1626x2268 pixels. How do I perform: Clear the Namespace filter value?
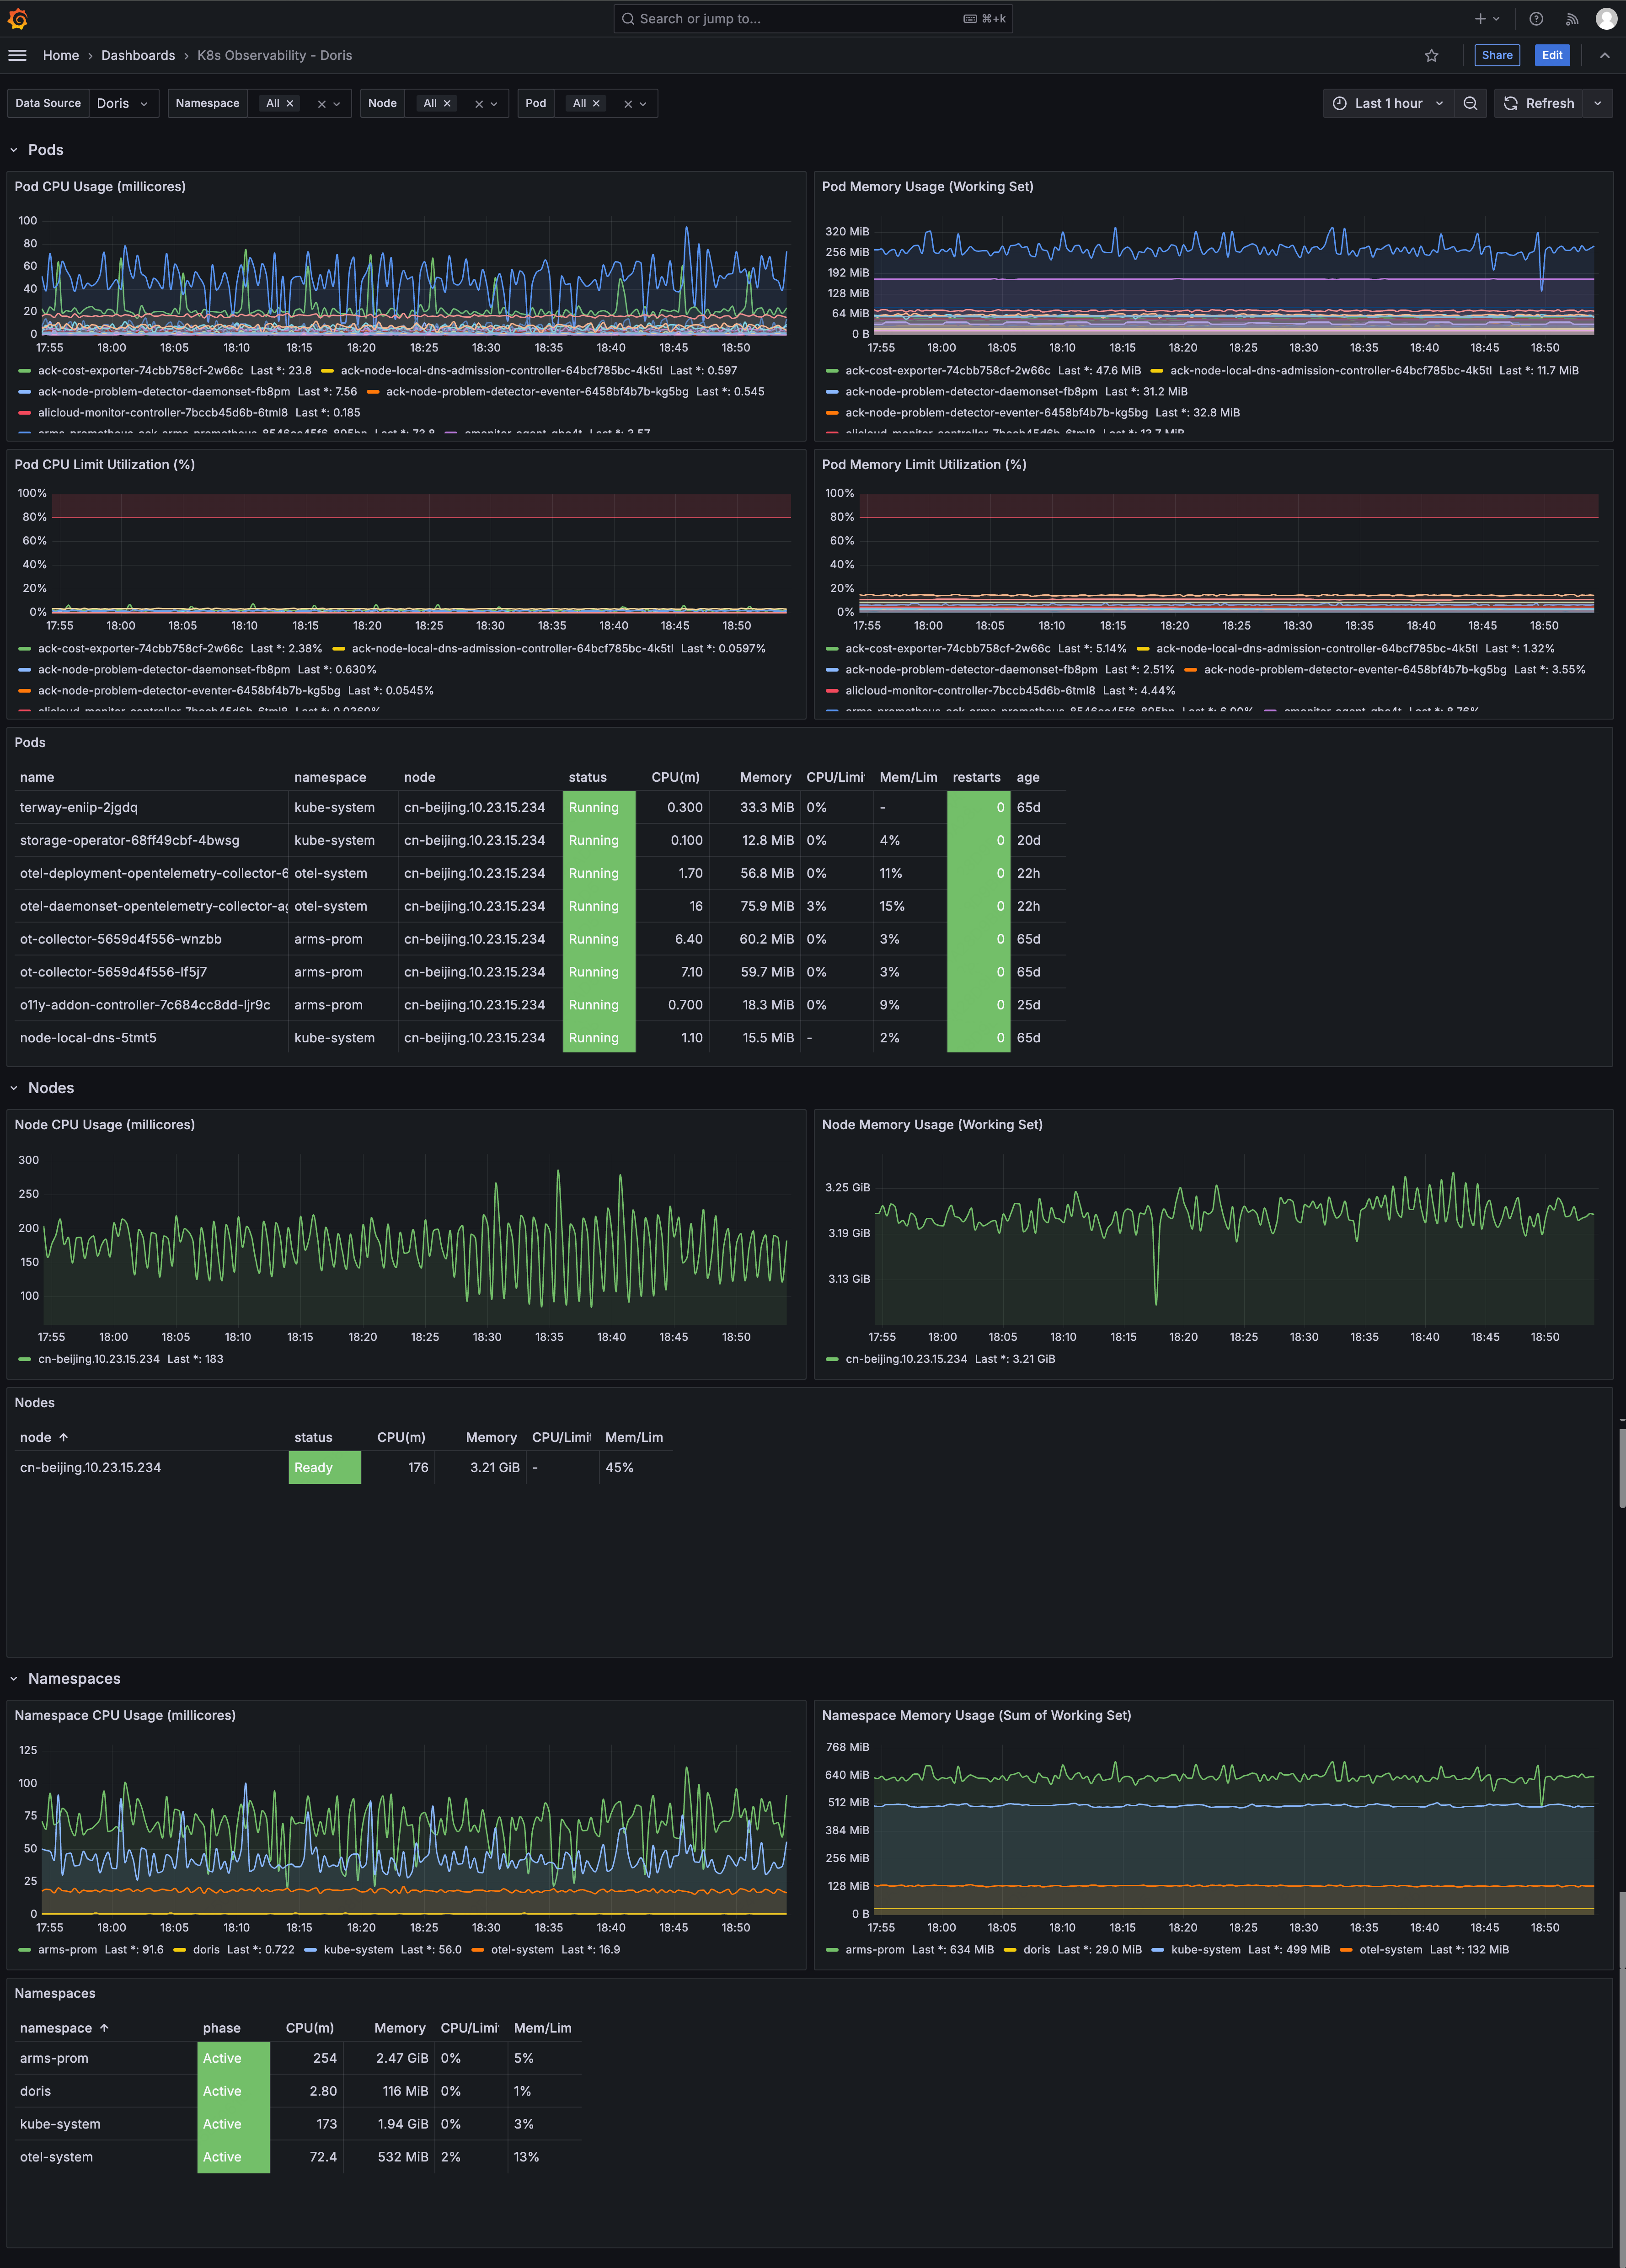321,104
